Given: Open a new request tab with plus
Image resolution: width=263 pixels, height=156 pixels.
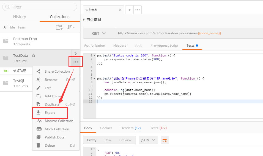Looking at the screenshot, I should [x=130, y=10].
